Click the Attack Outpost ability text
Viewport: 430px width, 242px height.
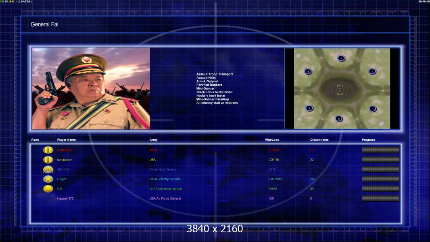tap(207, 81)
